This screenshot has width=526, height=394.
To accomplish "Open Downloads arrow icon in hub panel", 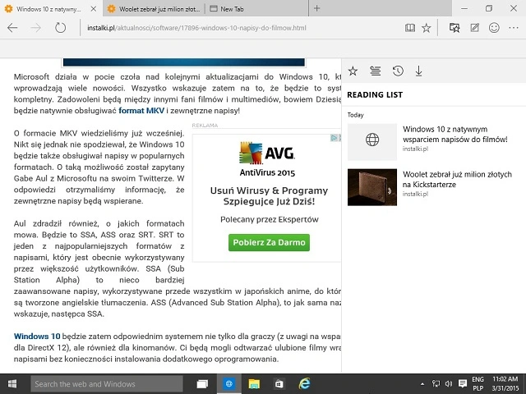I will coord(418,71).
